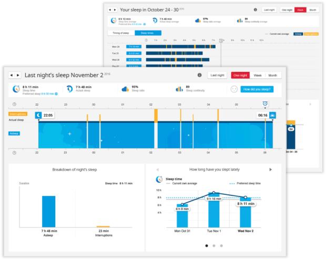326x260 pixels.
Task: Toggle Interruptions legend label on timeline
Action: (18, 114)
